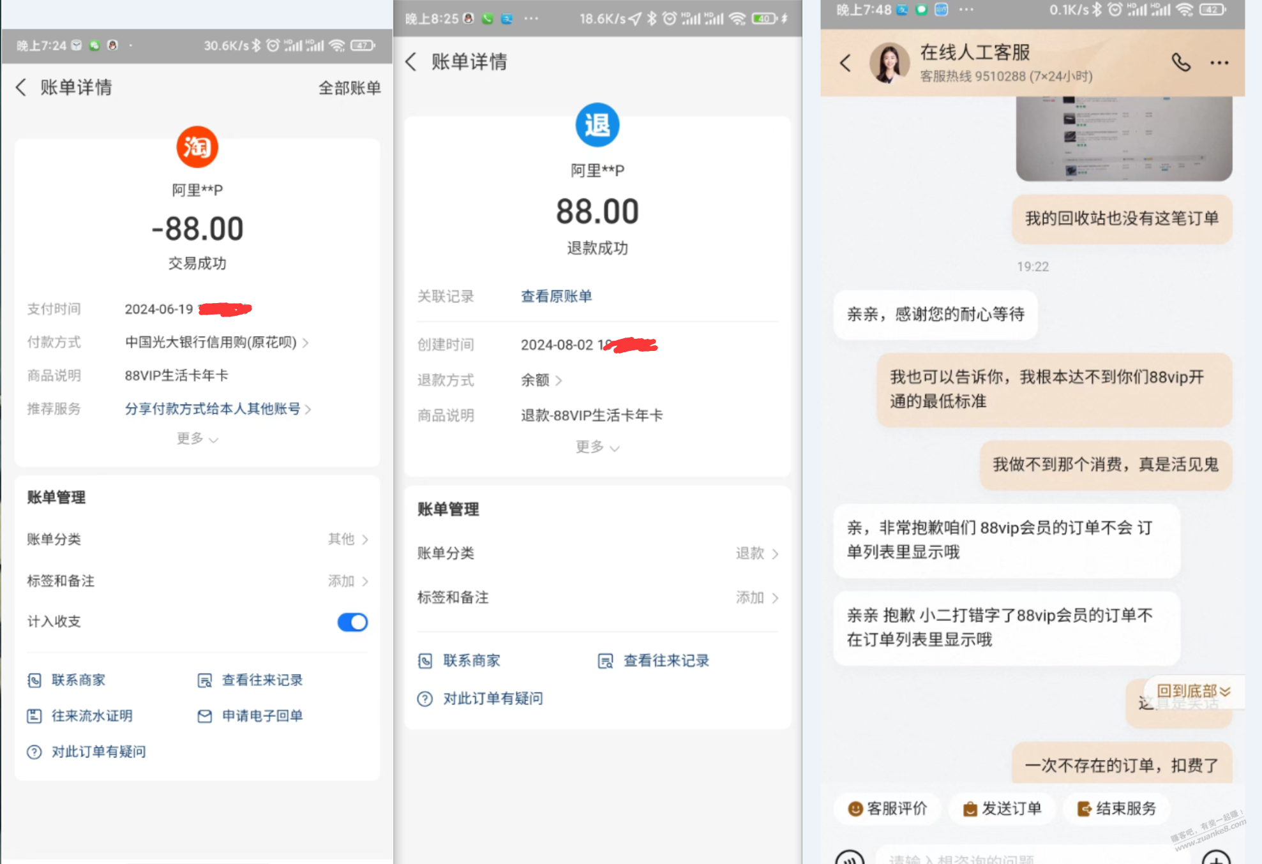This screenshot has width=1262, height=864.
Task: Tap message 亲亲，感谢您的耐心等待
Action: tap(935, 314)
